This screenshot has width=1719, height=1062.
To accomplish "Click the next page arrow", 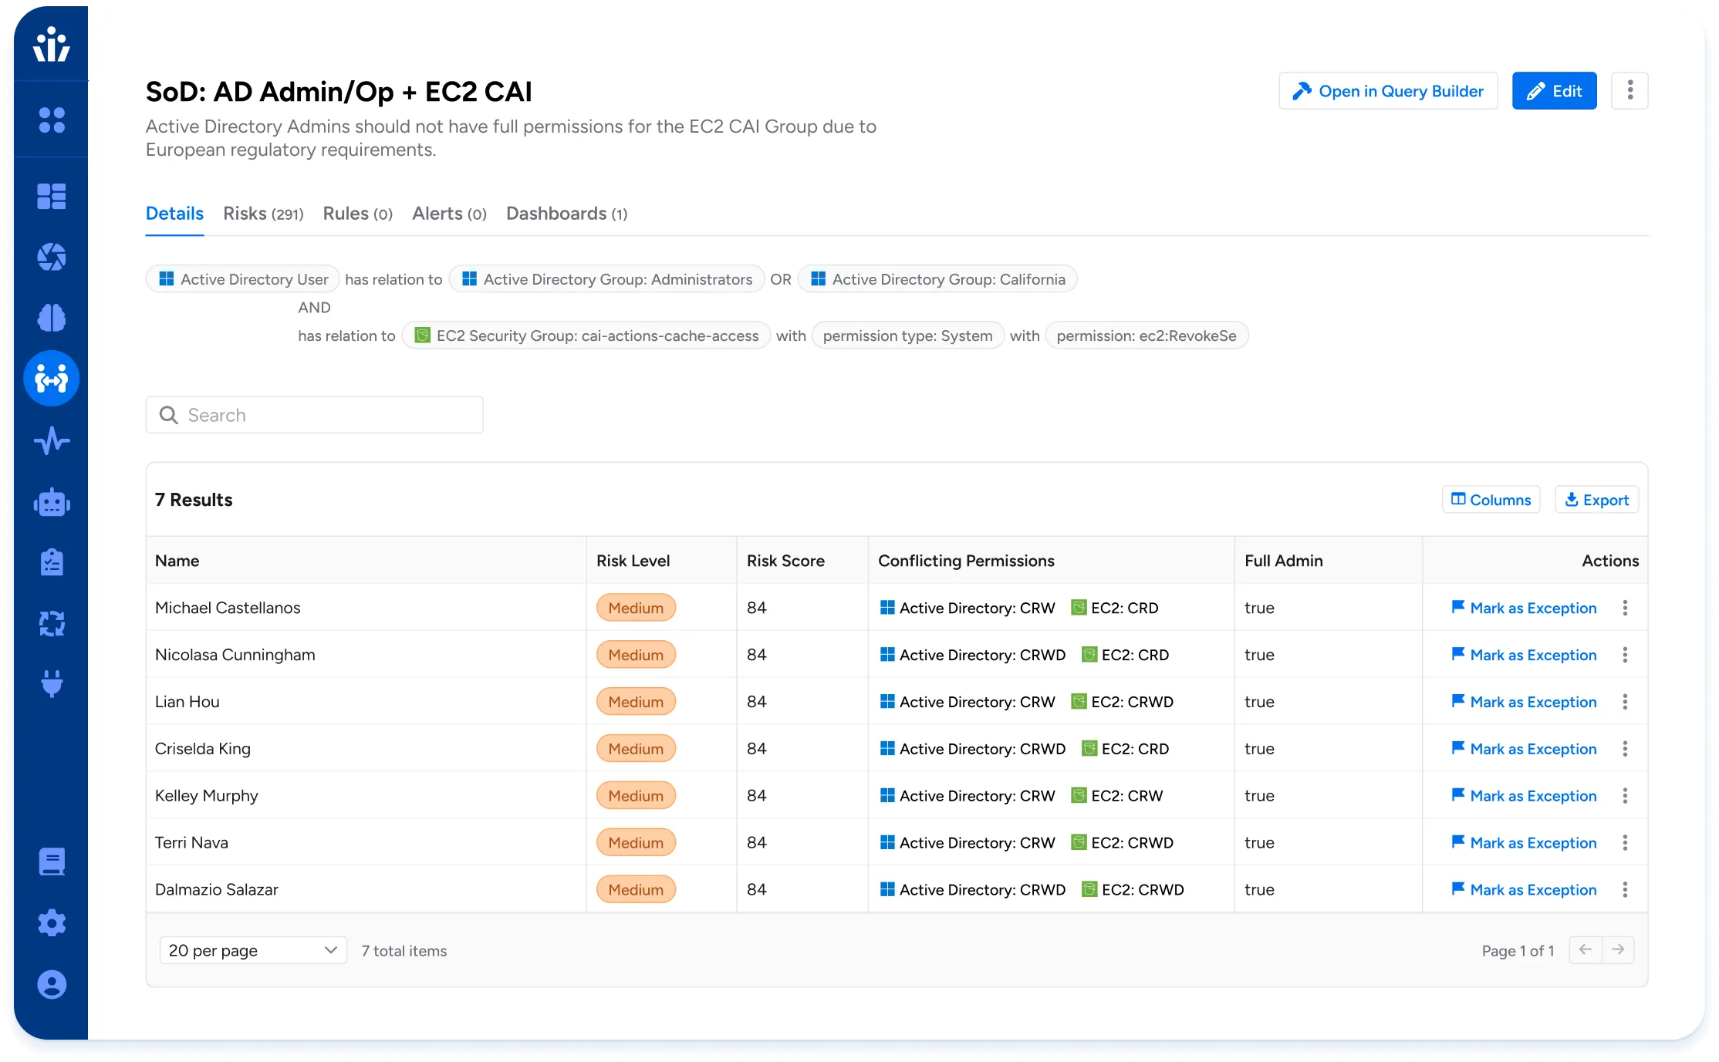I will (x=1618, y=950).
